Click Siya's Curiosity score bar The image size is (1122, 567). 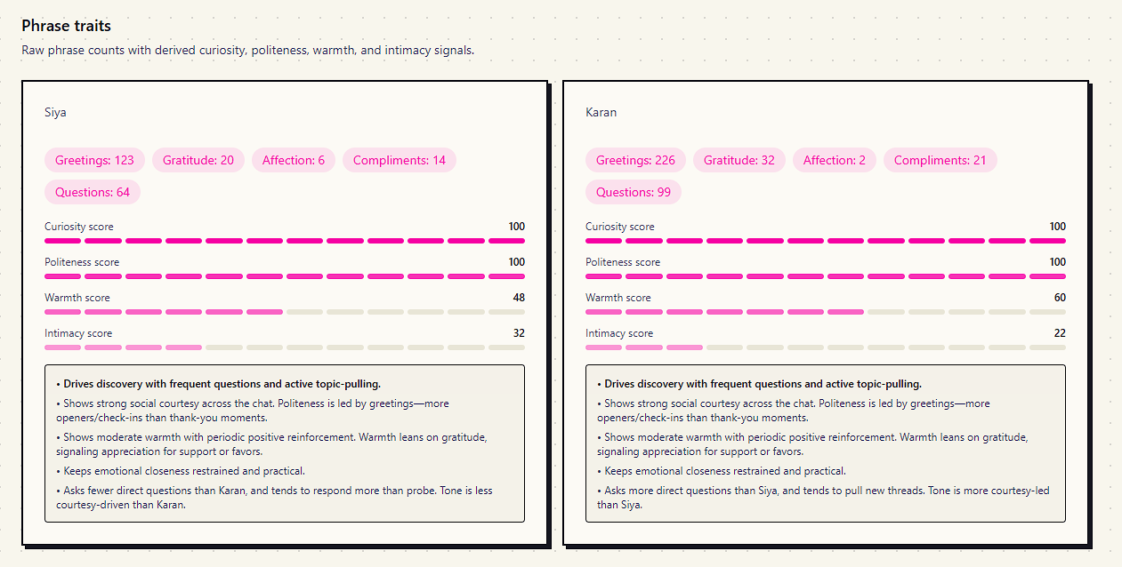285,240
